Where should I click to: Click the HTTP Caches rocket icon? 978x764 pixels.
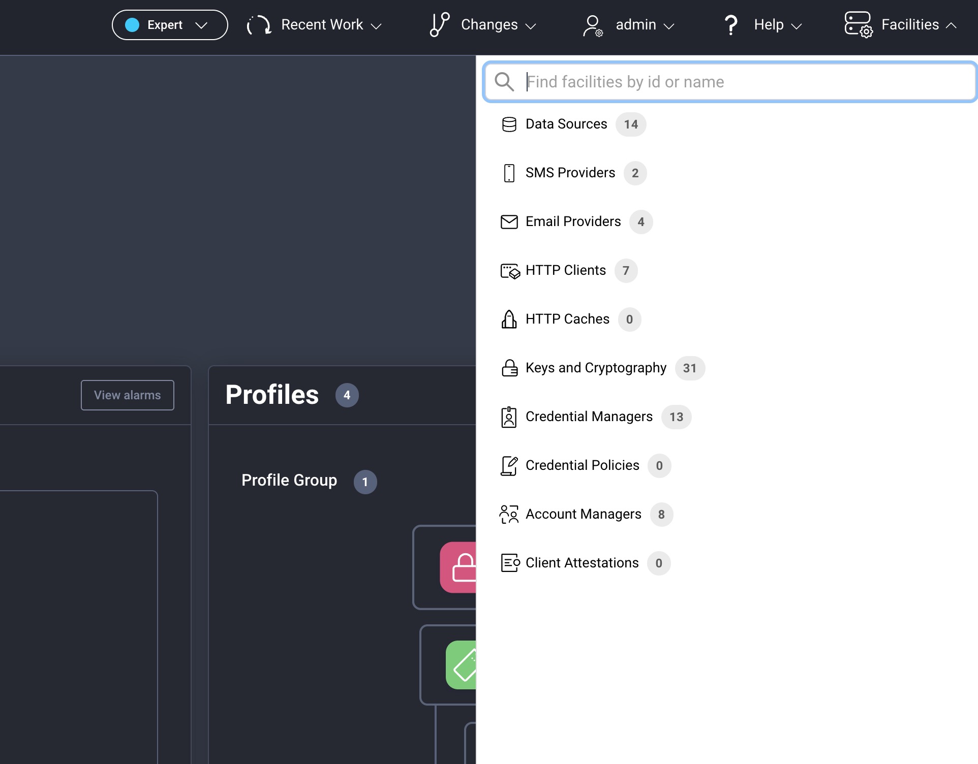[x=509, y=320]
